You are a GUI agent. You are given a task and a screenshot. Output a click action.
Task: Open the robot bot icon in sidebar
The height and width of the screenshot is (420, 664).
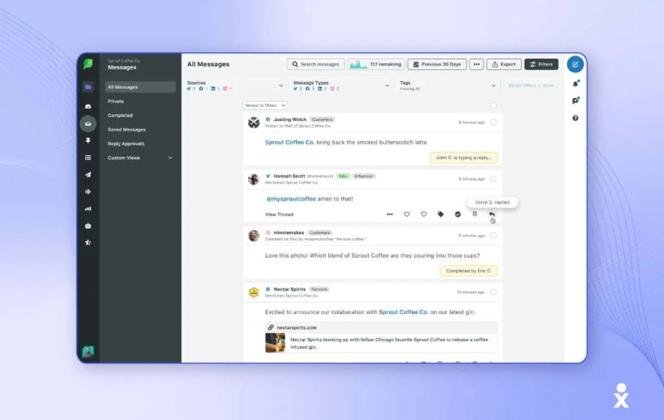coord(88,226)
